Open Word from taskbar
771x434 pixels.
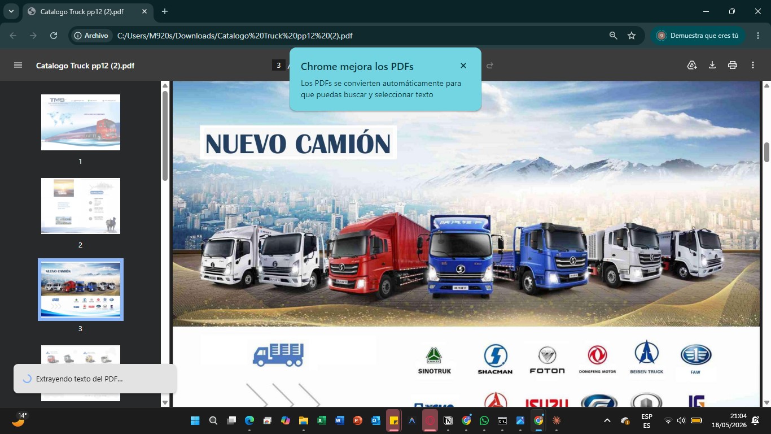point(340,420)
